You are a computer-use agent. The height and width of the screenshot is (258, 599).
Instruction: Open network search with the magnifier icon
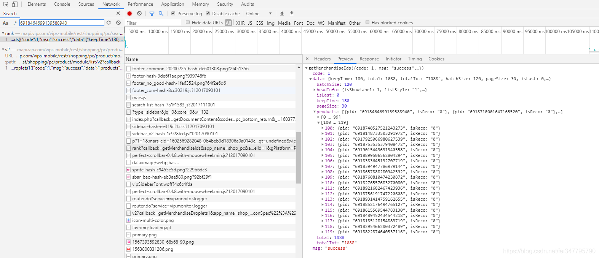pos(161,13)
